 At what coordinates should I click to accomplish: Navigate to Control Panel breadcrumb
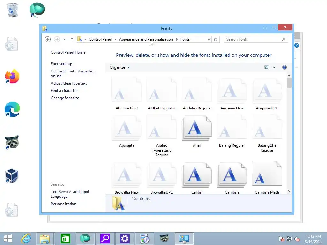(100, 39)
